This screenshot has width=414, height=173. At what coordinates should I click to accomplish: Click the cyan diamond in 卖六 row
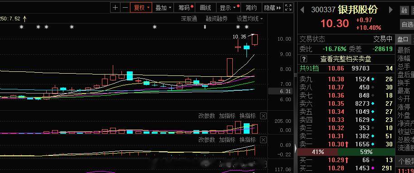click(373, 103)
